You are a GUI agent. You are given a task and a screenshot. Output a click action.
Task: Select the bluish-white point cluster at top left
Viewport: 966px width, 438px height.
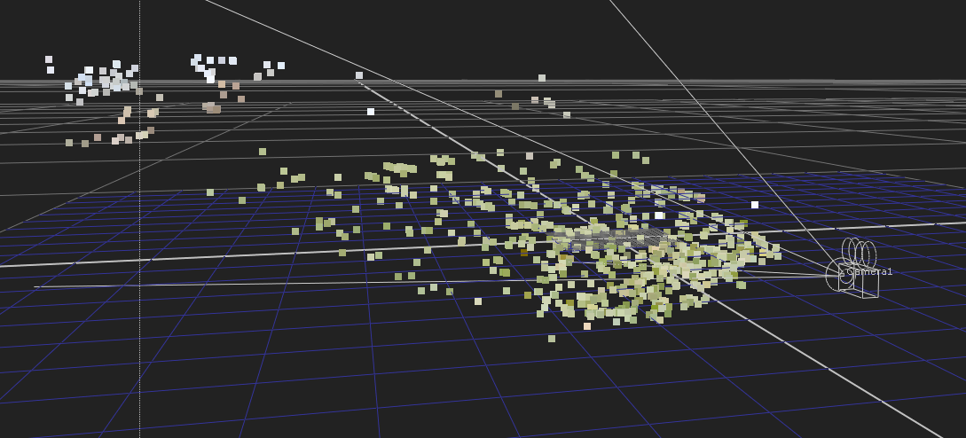[102, 78]
